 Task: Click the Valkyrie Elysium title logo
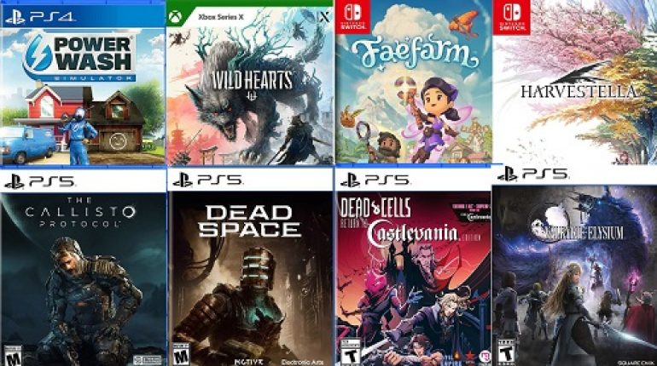click(578, 229)
